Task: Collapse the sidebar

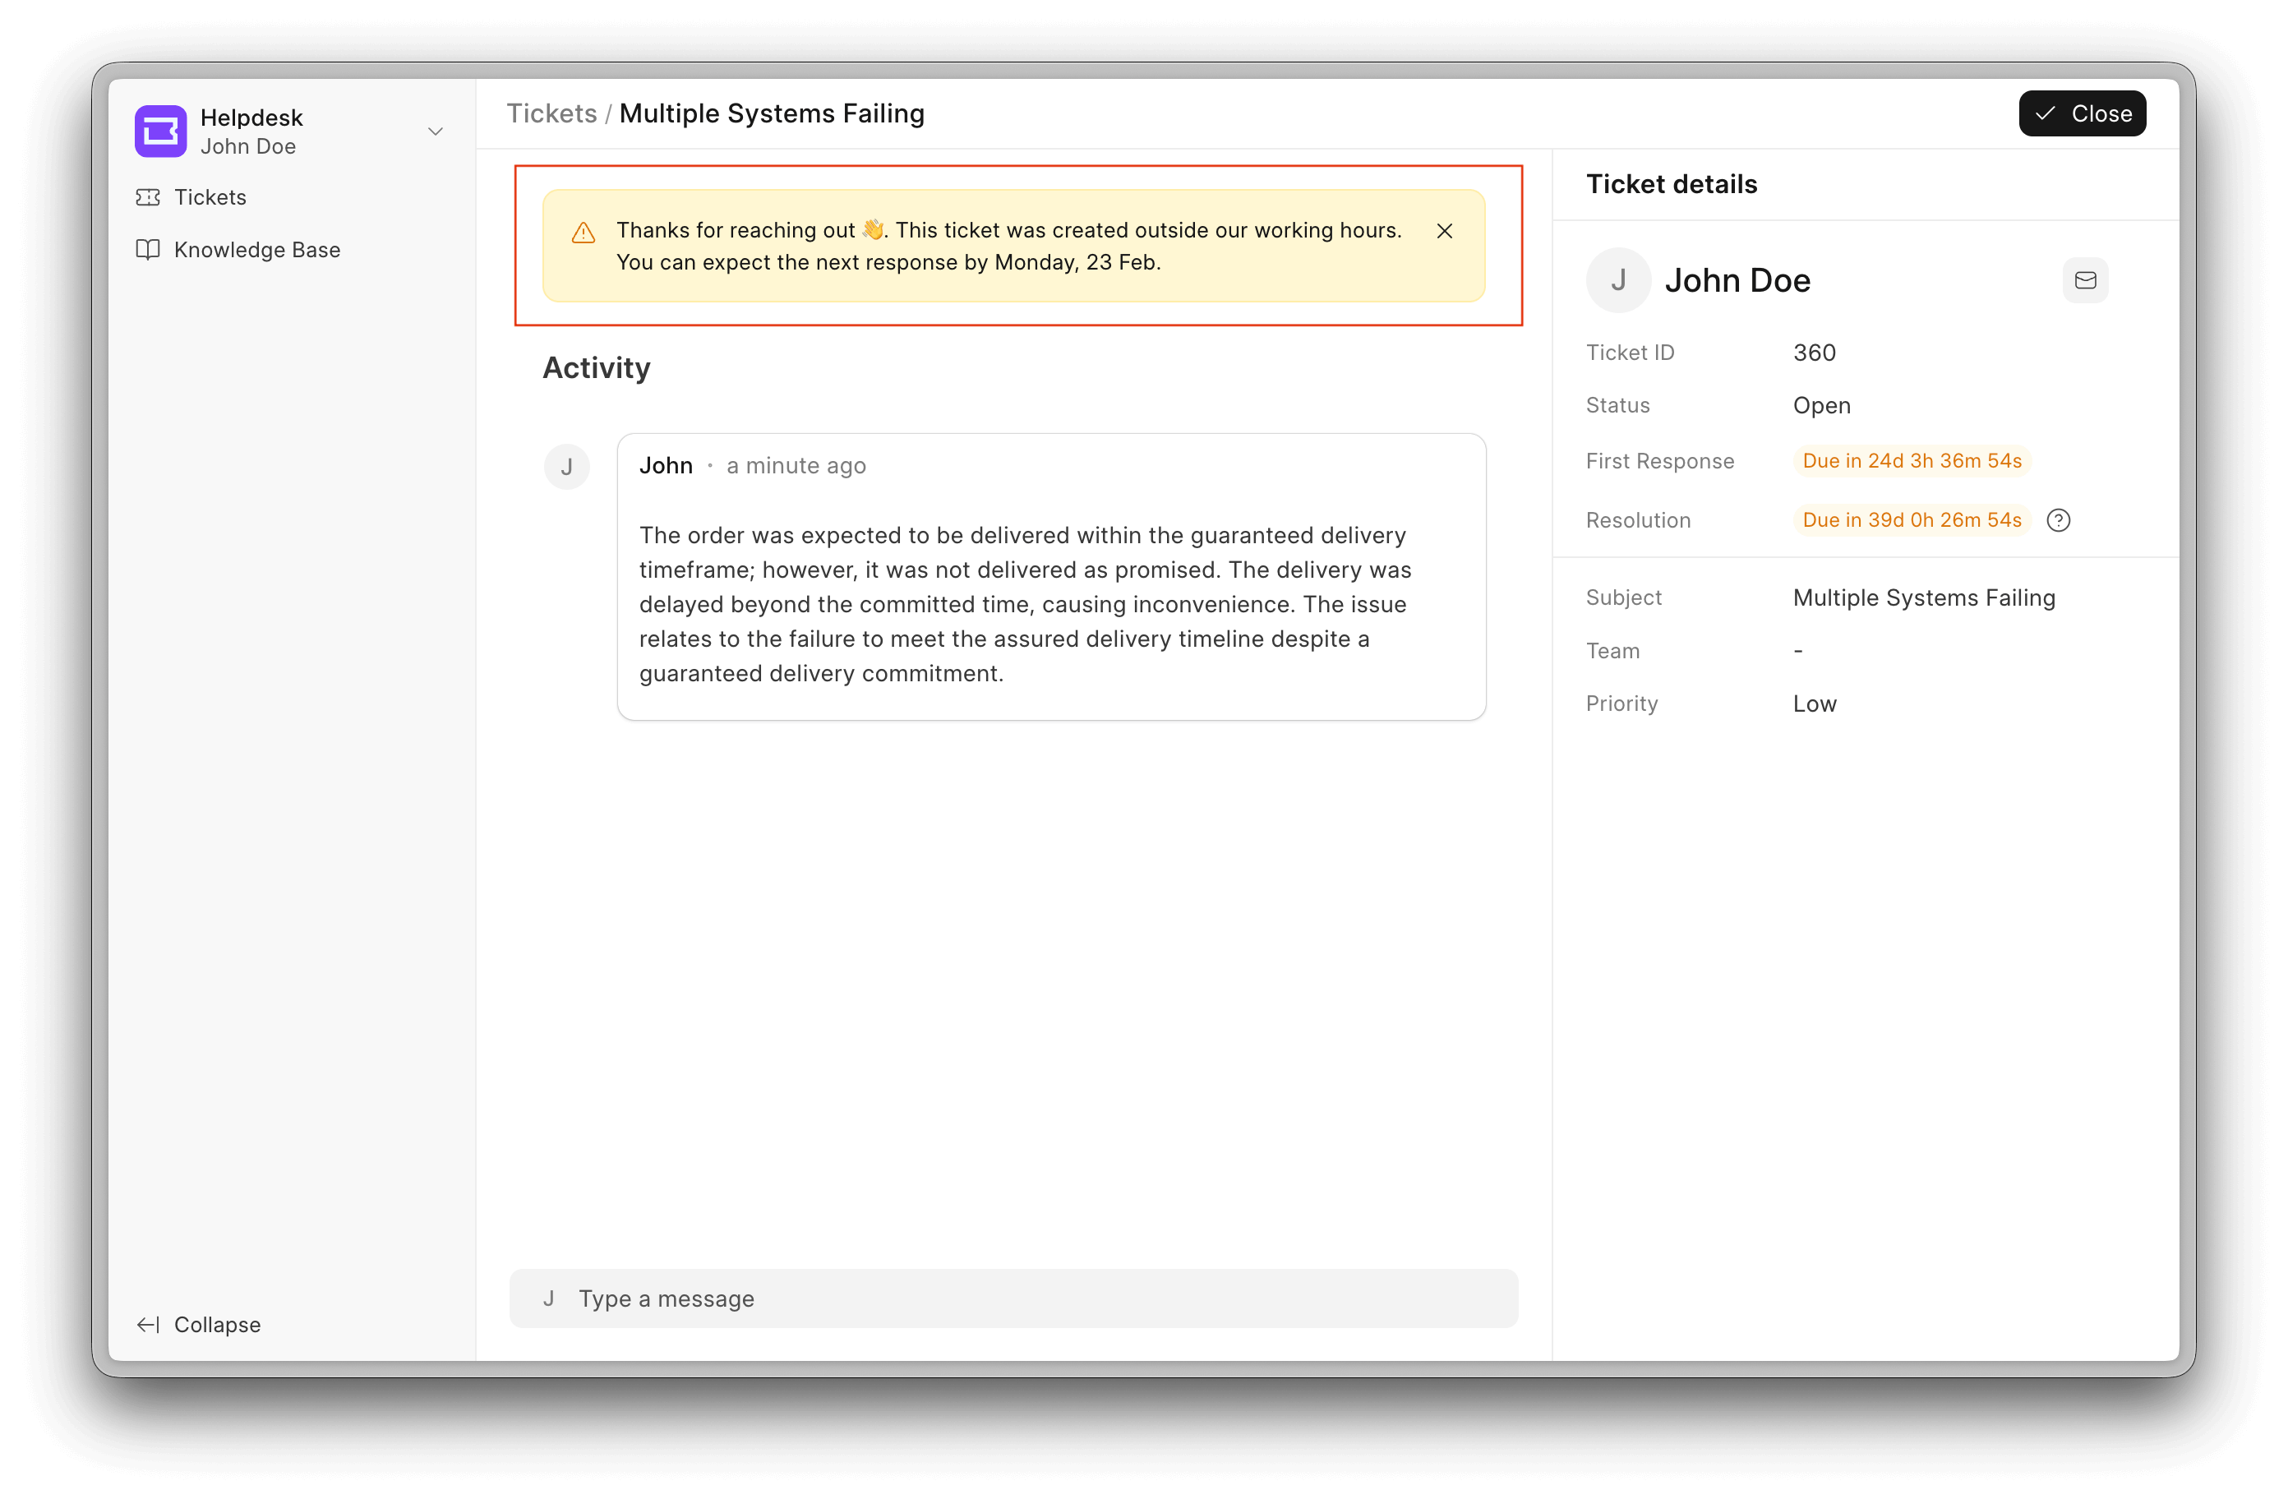Action: [216, 1324]
